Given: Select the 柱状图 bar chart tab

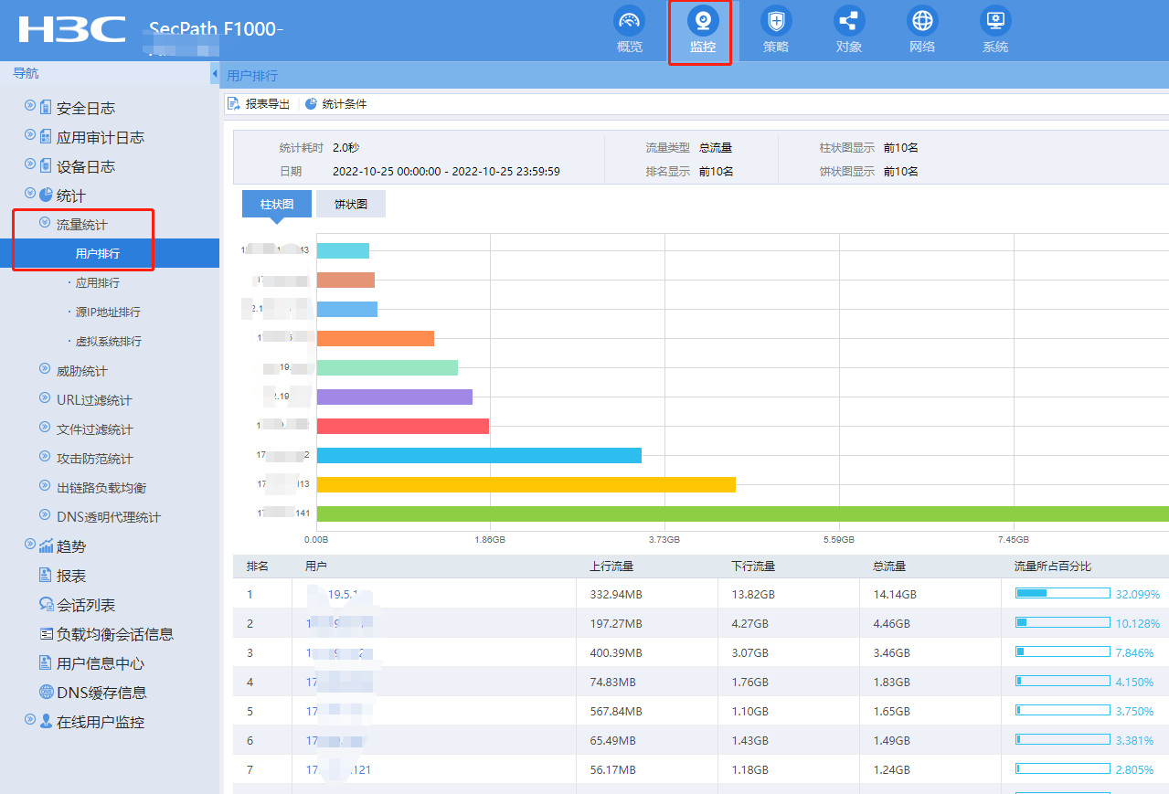Looking at the screenshot, I should (276, 205).
